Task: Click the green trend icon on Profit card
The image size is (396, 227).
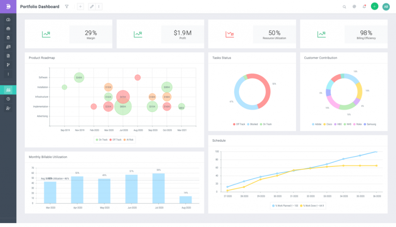Action: tap(138, 34)
